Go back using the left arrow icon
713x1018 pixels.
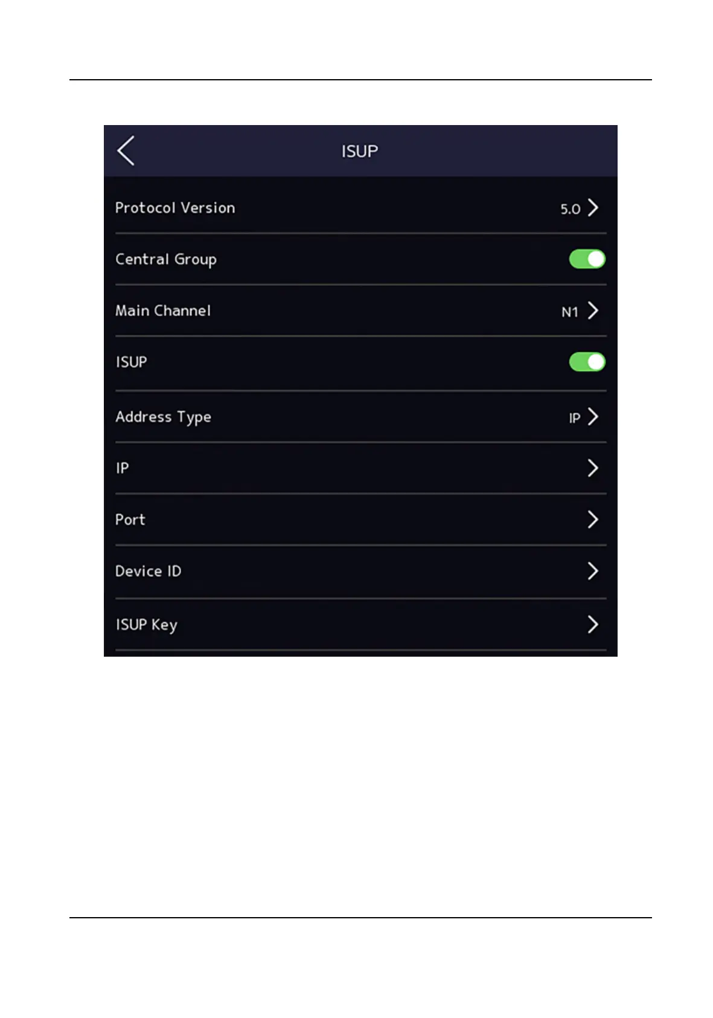pyautogui.click(x=126, y=150)
